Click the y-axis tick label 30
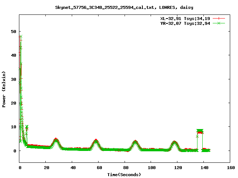 (x=13, y=79)
